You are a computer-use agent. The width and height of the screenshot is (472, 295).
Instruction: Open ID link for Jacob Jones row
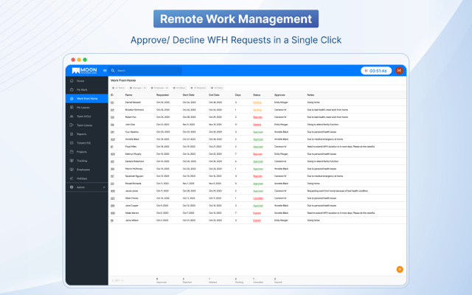113,191
